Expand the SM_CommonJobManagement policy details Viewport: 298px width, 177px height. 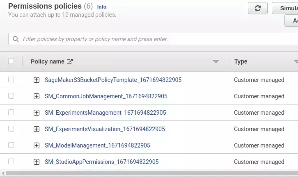[37, 96]
